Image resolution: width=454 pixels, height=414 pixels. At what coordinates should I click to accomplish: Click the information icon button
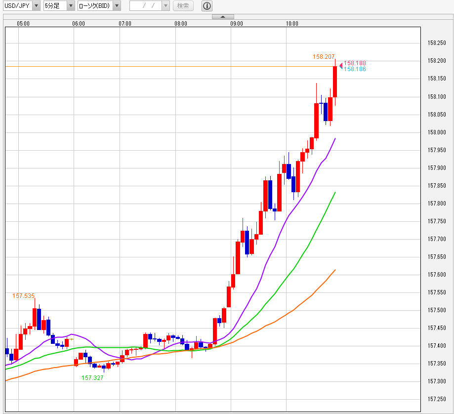tap(206, 6)
